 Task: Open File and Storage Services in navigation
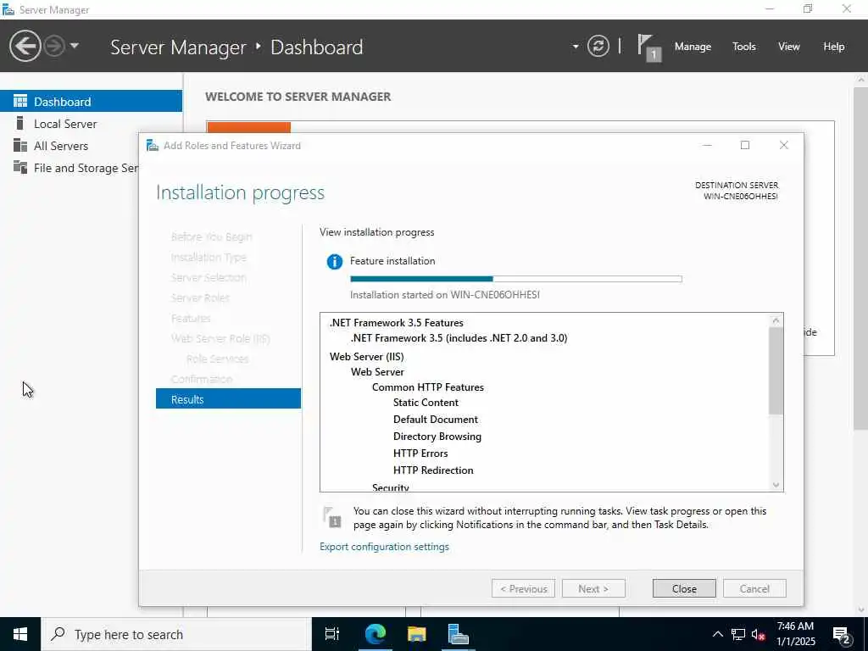pyautogui.click(x=70, y=168)
